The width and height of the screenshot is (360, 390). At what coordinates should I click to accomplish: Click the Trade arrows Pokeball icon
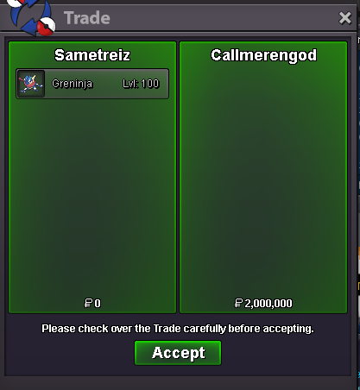[32, 17]
